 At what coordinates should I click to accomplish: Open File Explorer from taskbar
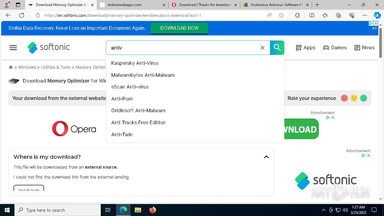click(138, 210)
